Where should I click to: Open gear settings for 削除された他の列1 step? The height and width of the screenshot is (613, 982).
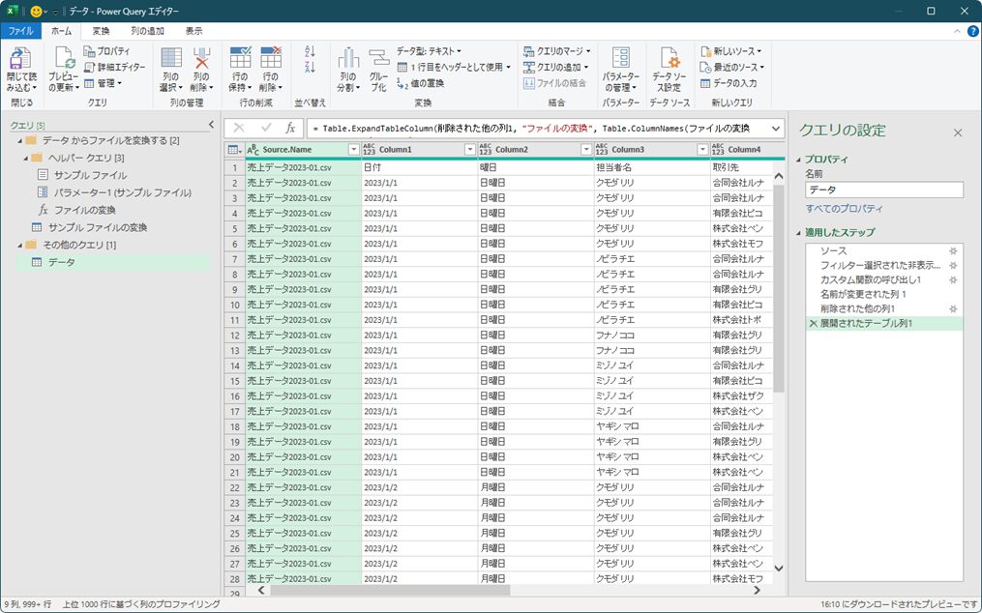click(x=953, y=308)
